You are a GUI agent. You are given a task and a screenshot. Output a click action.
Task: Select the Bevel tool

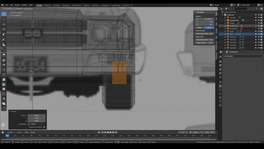pos(4,65)
